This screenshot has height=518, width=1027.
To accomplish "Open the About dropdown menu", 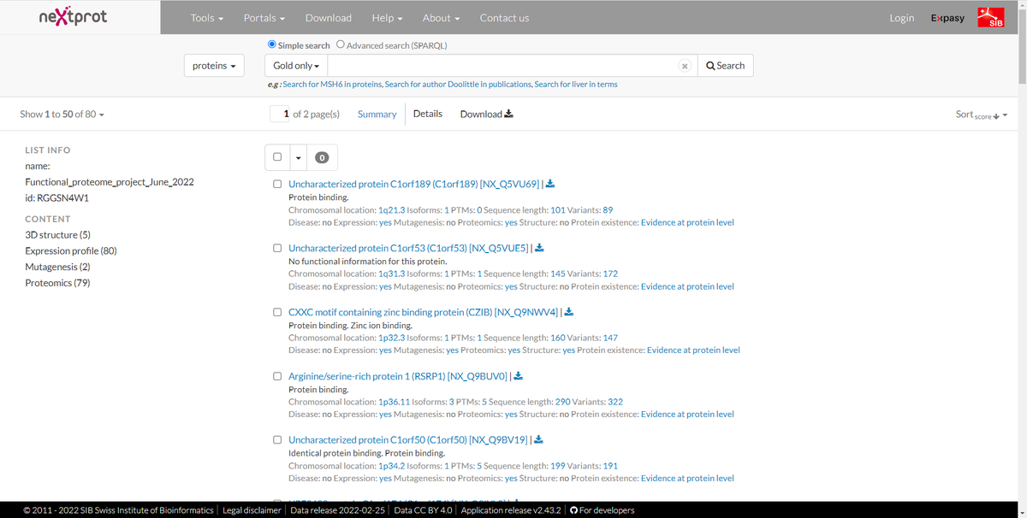I will [442, 18].
